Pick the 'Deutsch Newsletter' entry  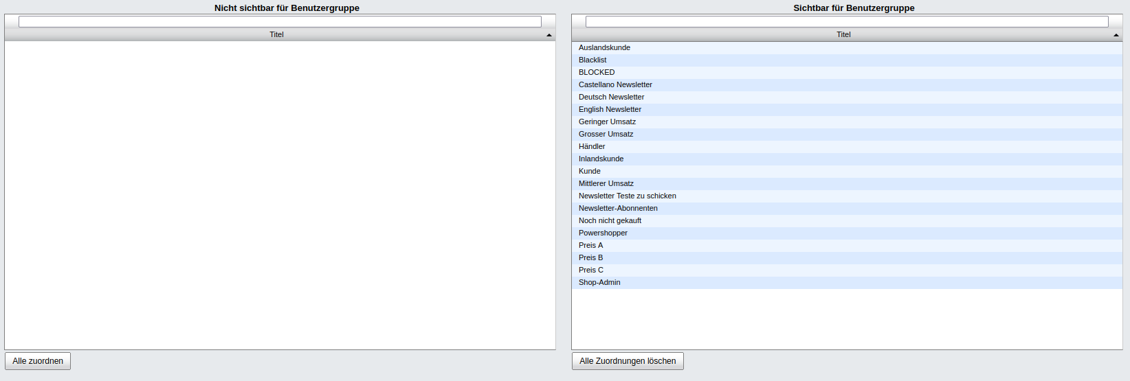click(611, 97)
